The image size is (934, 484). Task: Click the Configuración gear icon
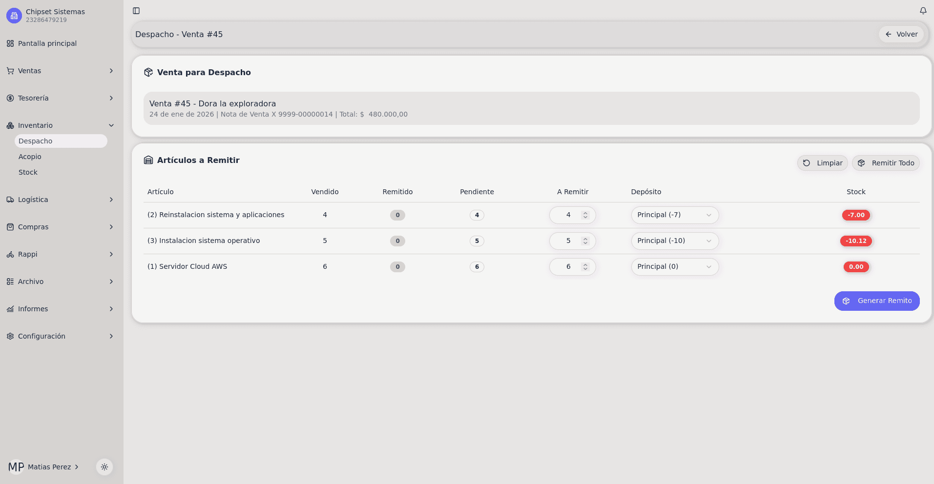click(x=10, y=336)
